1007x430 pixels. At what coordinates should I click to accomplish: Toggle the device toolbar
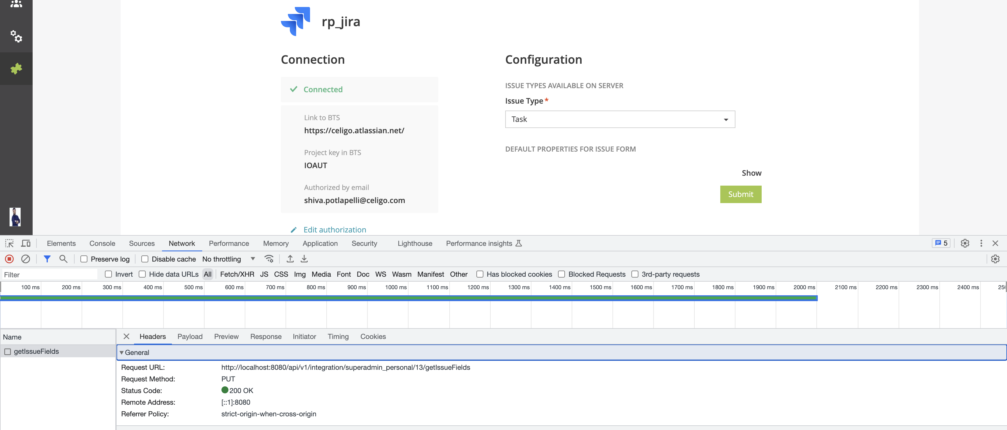26,243
